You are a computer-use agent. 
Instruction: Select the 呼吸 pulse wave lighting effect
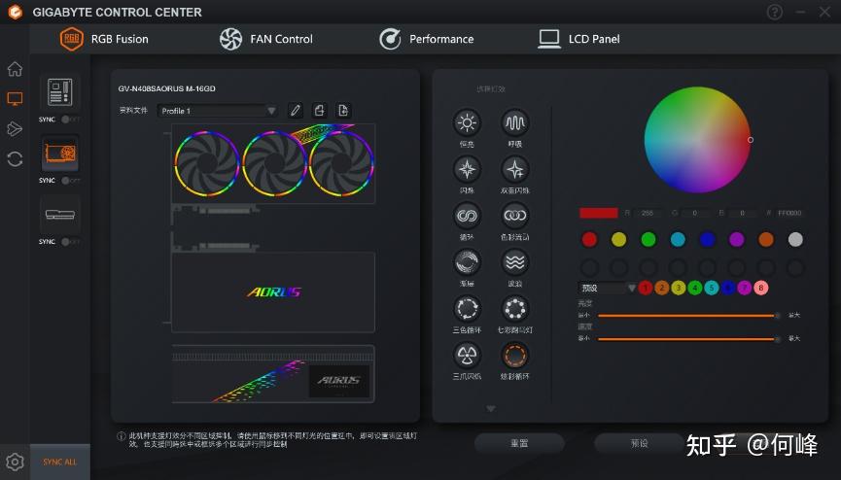(515, 122)
